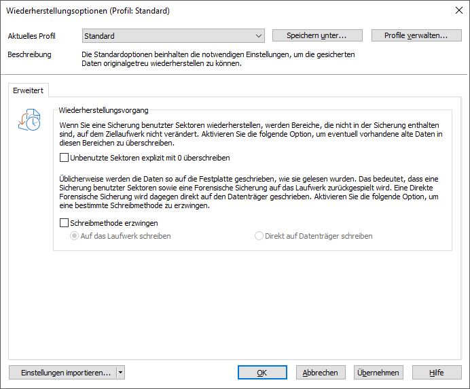Screen dimensions: 470x389
Task: Click the Einstellungen importieren button
Action: pyautogui.click(x=63, y=373)
